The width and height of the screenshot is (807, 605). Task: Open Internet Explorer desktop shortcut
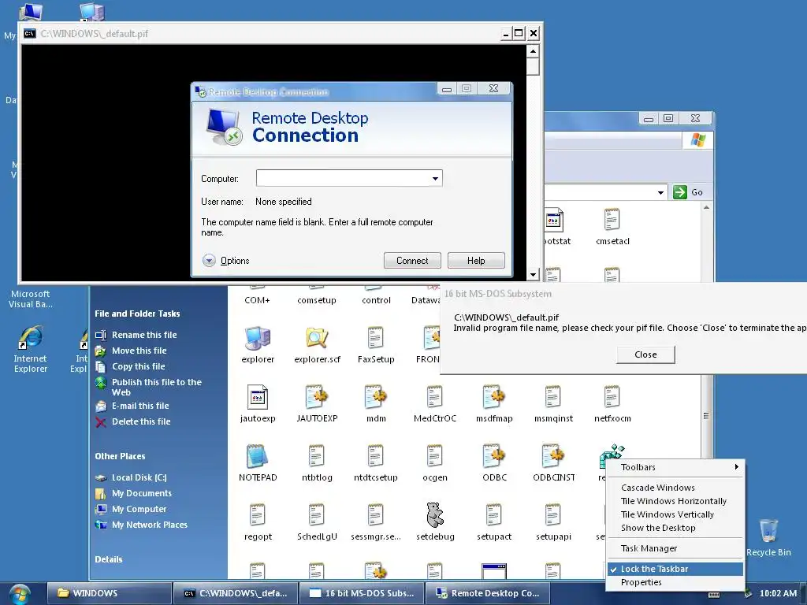click(x=31, y=338)
